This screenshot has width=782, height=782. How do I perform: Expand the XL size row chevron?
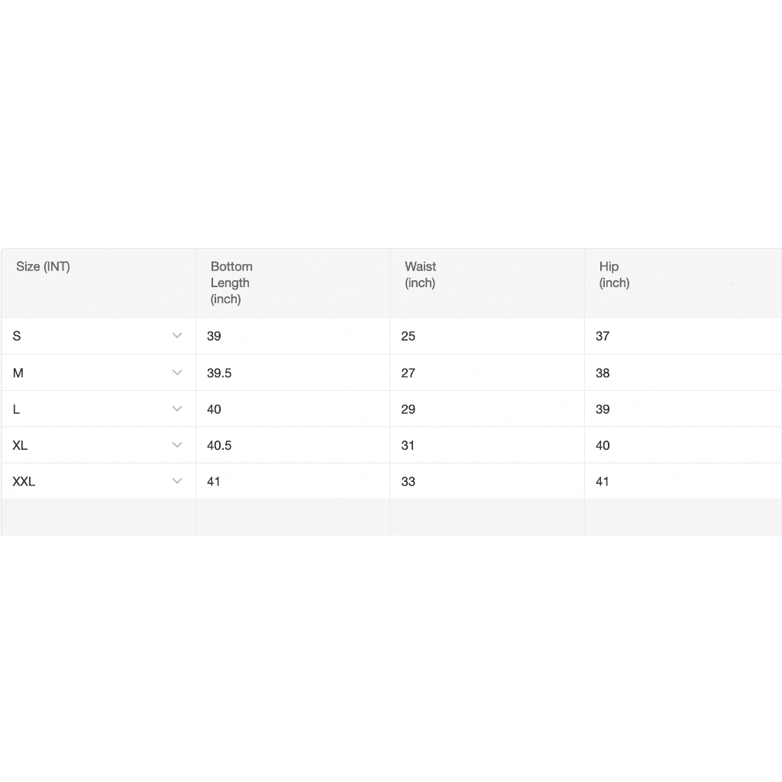[177, 445]
